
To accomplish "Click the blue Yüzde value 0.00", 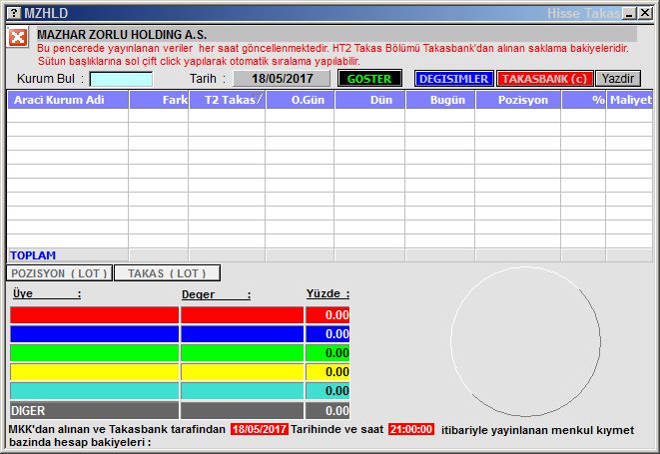I will (328, 334).
